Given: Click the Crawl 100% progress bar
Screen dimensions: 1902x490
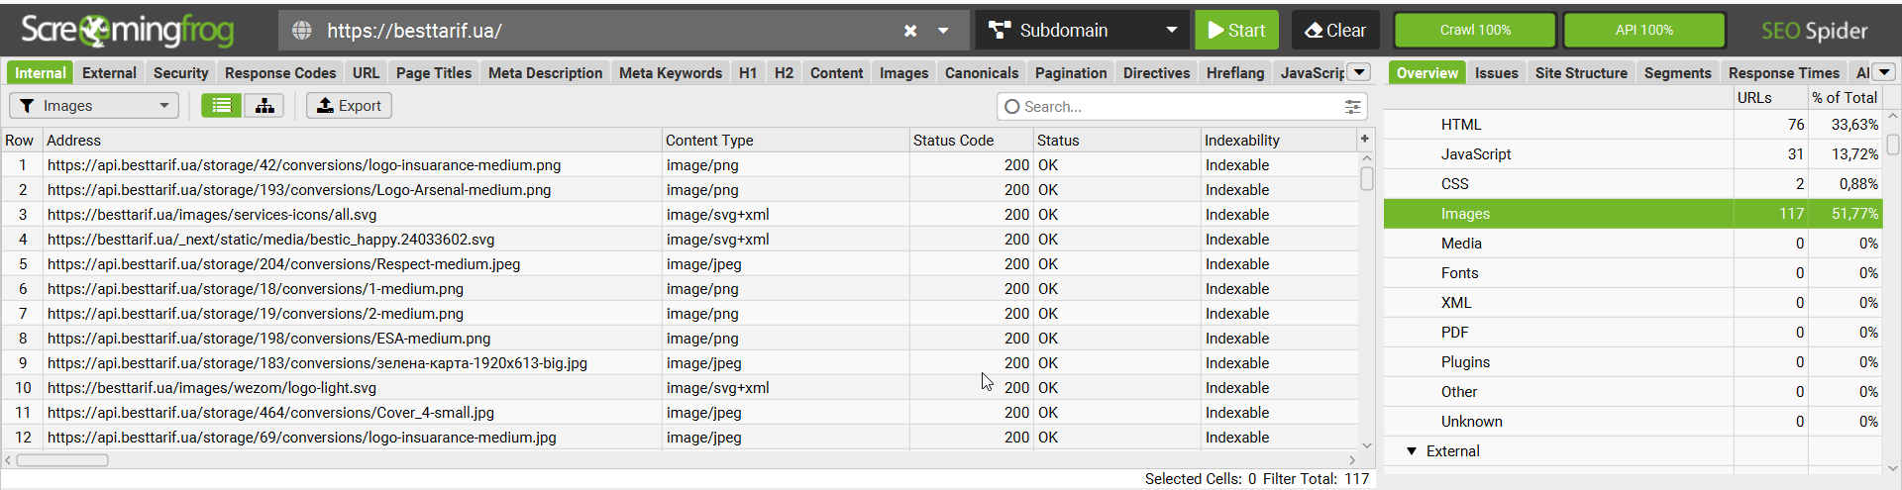Looking at the screenshot, I should tap(1475, 30).
